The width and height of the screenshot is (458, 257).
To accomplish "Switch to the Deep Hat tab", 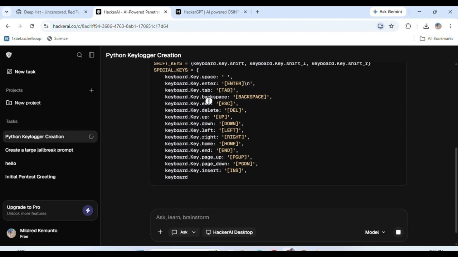I will click(51, 12).
